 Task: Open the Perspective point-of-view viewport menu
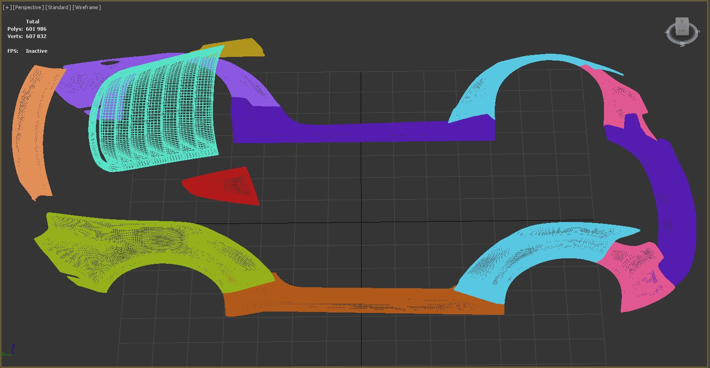click(x=28, y=7)
